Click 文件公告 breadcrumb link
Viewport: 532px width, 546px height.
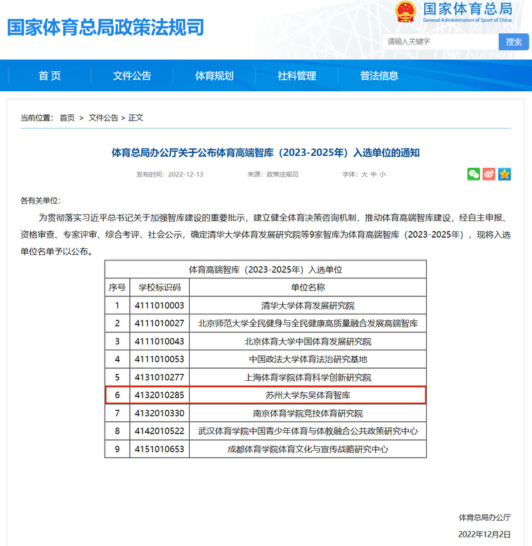[x=103, y=118]
